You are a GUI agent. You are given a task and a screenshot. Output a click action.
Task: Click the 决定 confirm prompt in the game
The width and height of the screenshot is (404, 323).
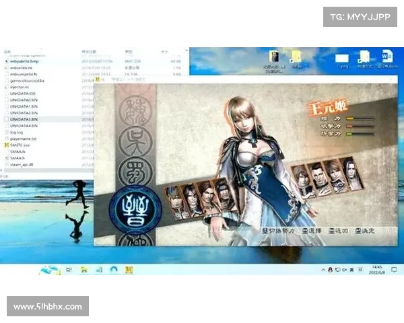click(364, 231)
